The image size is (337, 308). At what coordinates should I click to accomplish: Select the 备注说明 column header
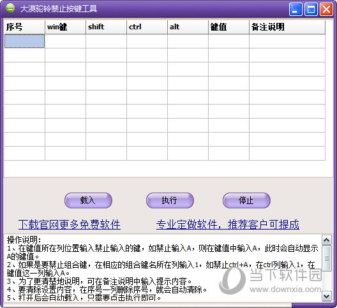(x=287, y=27)
